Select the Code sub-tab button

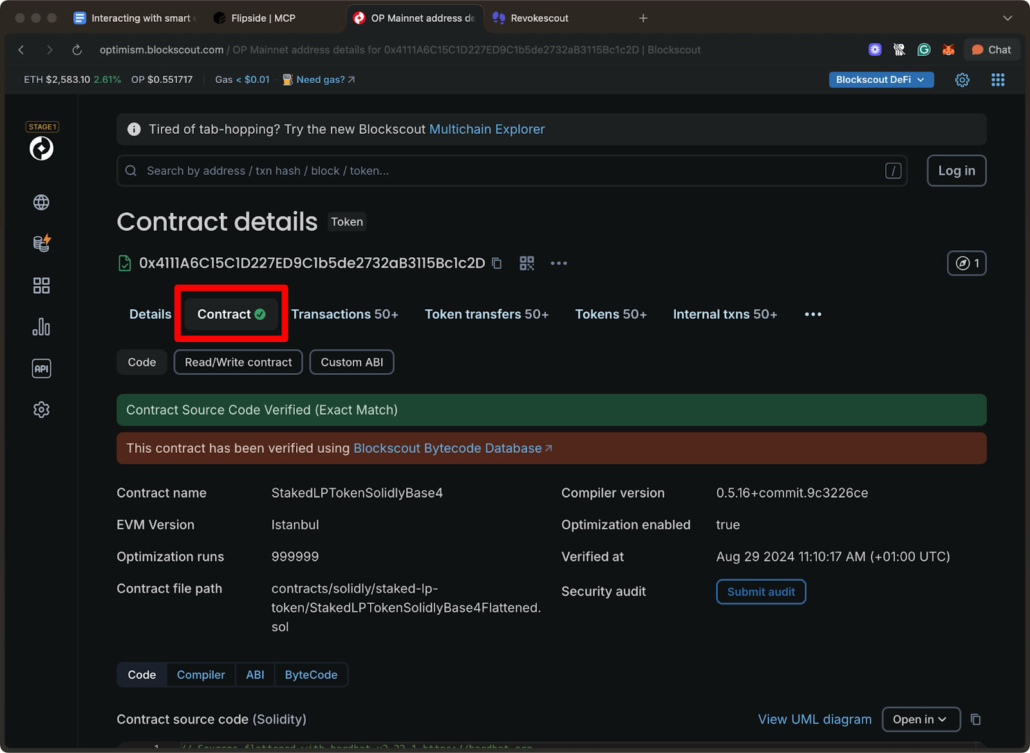[142, 362]
